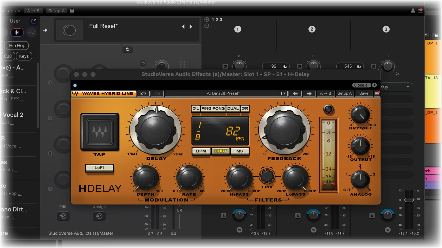This screenshot has height=248, width=442.
Task: Go to next StudioVerse preset arrow
Action: coord(191,27)
